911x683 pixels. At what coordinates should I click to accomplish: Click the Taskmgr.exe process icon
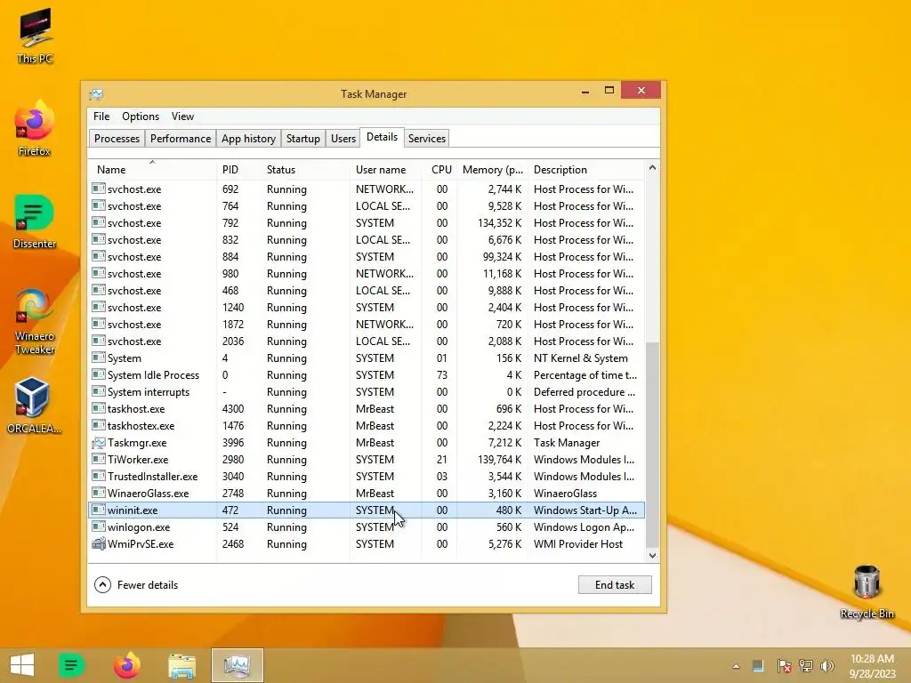pyautogui.click(x=99, y=443)
